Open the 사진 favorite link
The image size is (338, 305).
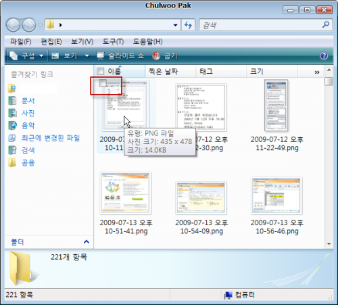pos(28,113)
